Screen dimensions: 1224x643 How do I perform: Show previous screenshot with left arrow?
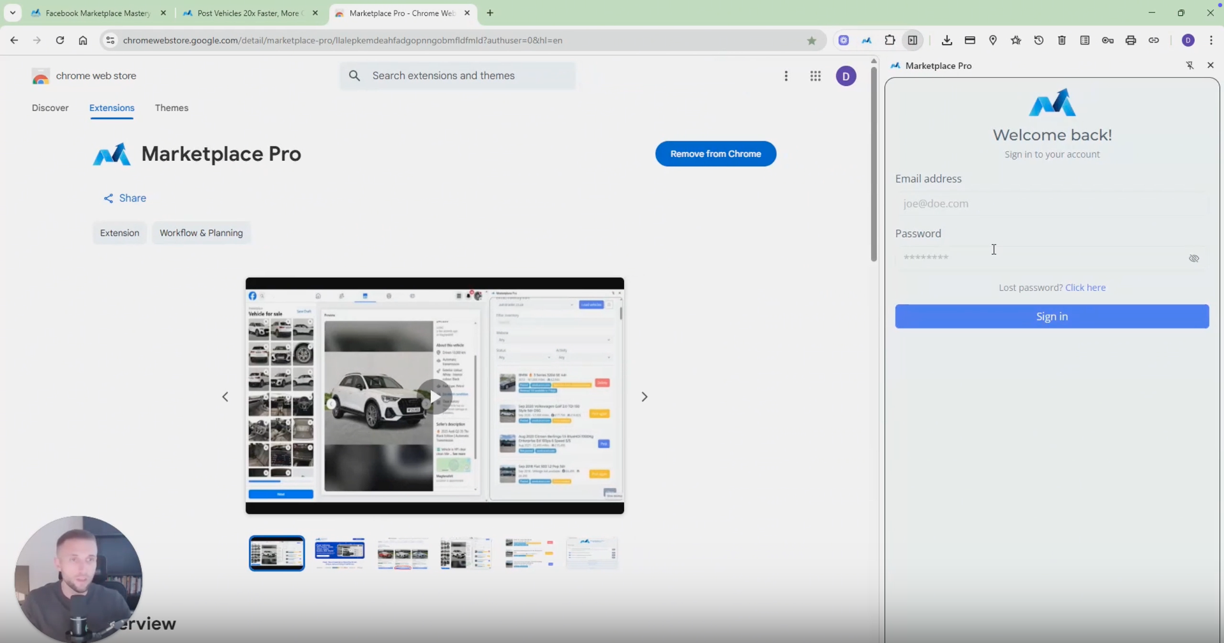[x=225, y=397]
